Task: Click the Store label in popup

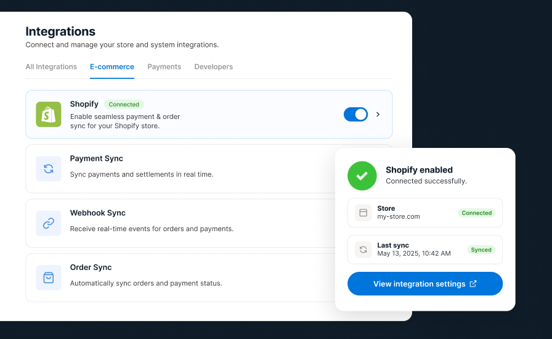Action: point(386,208)
